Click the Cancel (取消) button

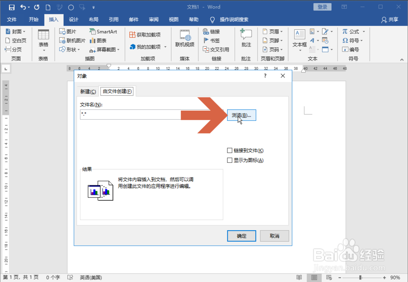click(275, 236)
